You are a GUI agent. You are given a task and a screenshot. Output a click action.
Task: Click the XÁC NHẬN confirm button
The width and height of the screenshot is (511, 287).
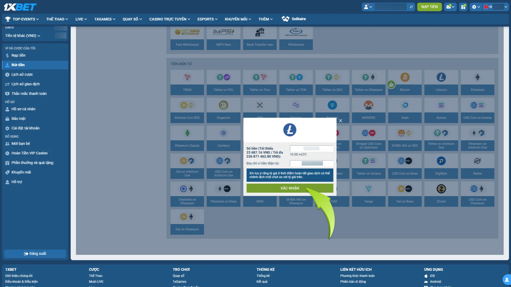tap(290, 188)
